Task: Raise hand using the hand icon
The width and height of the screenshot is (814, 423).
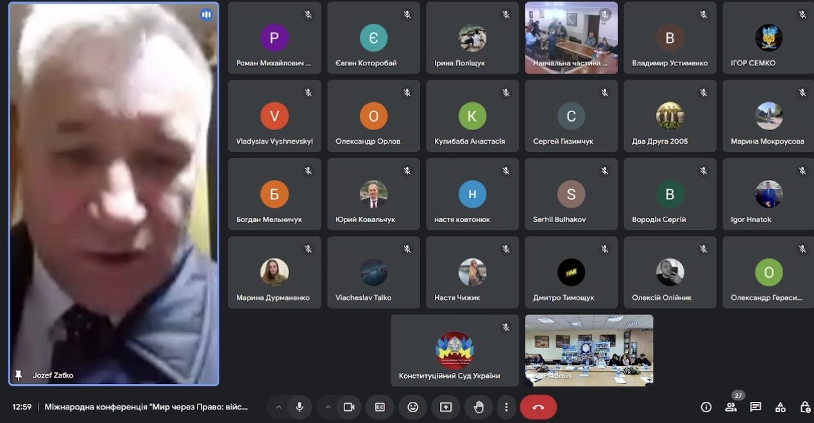Action: pyautogui.click(x=478, y=407)
